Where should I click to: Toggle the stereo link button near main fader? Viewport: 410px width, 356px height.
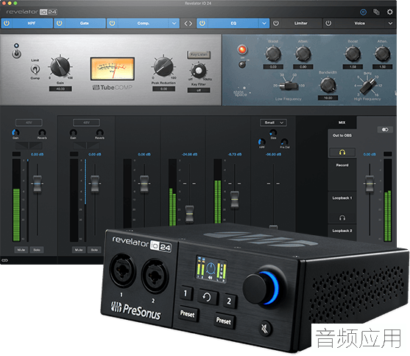pyautogui.click(x=385, y=130)
